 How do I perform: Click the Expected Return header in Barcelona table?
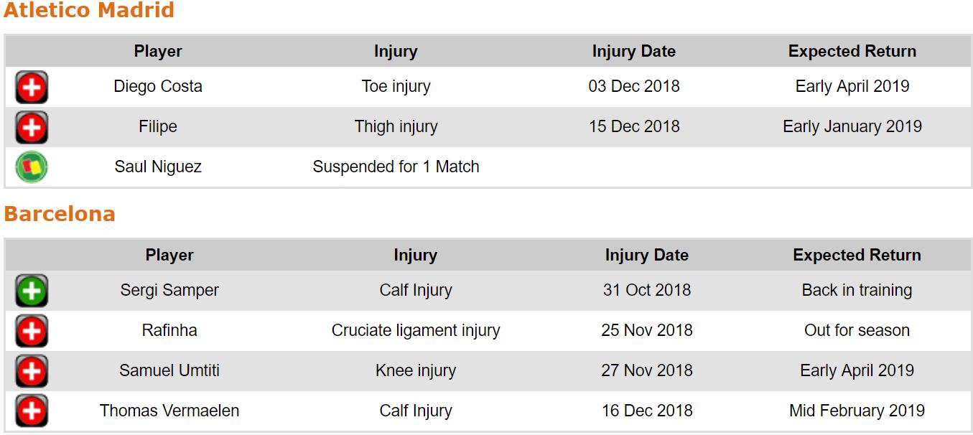[x=857, y=256]
